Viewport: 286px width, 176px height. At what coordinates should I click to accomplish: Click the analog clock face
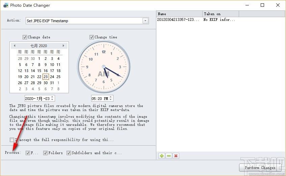coord(104,67)
